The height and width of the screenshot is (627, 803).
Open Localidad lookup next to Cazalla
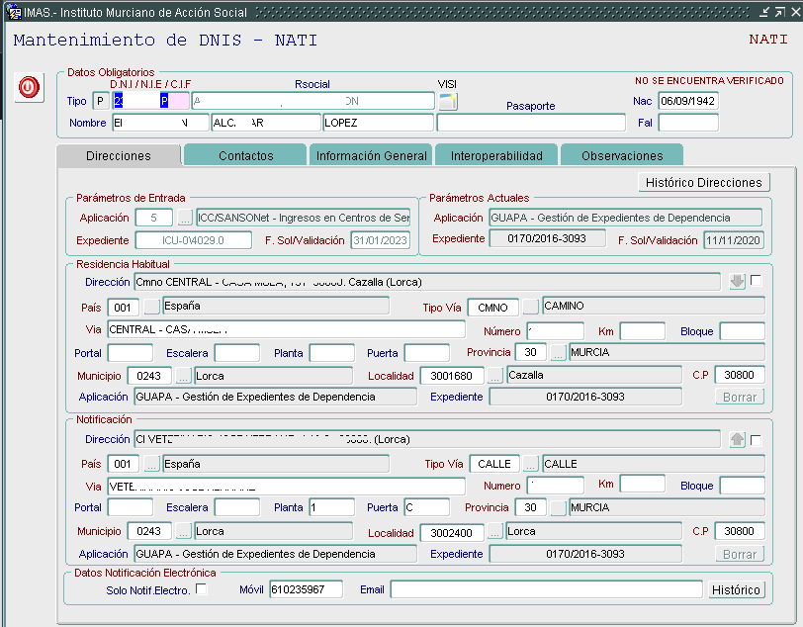click(x=494, y=376)
